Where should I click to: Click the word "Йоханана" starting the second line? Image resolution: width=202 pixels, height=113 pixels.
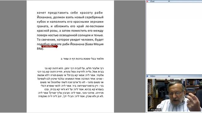pos(45,17)
